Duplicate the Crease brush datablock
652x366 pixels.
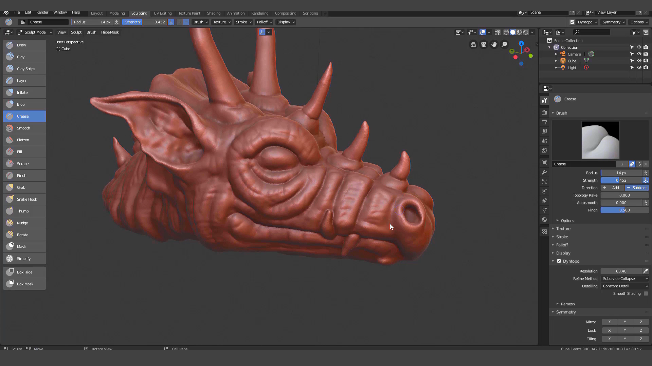click(x=639, y=164)
